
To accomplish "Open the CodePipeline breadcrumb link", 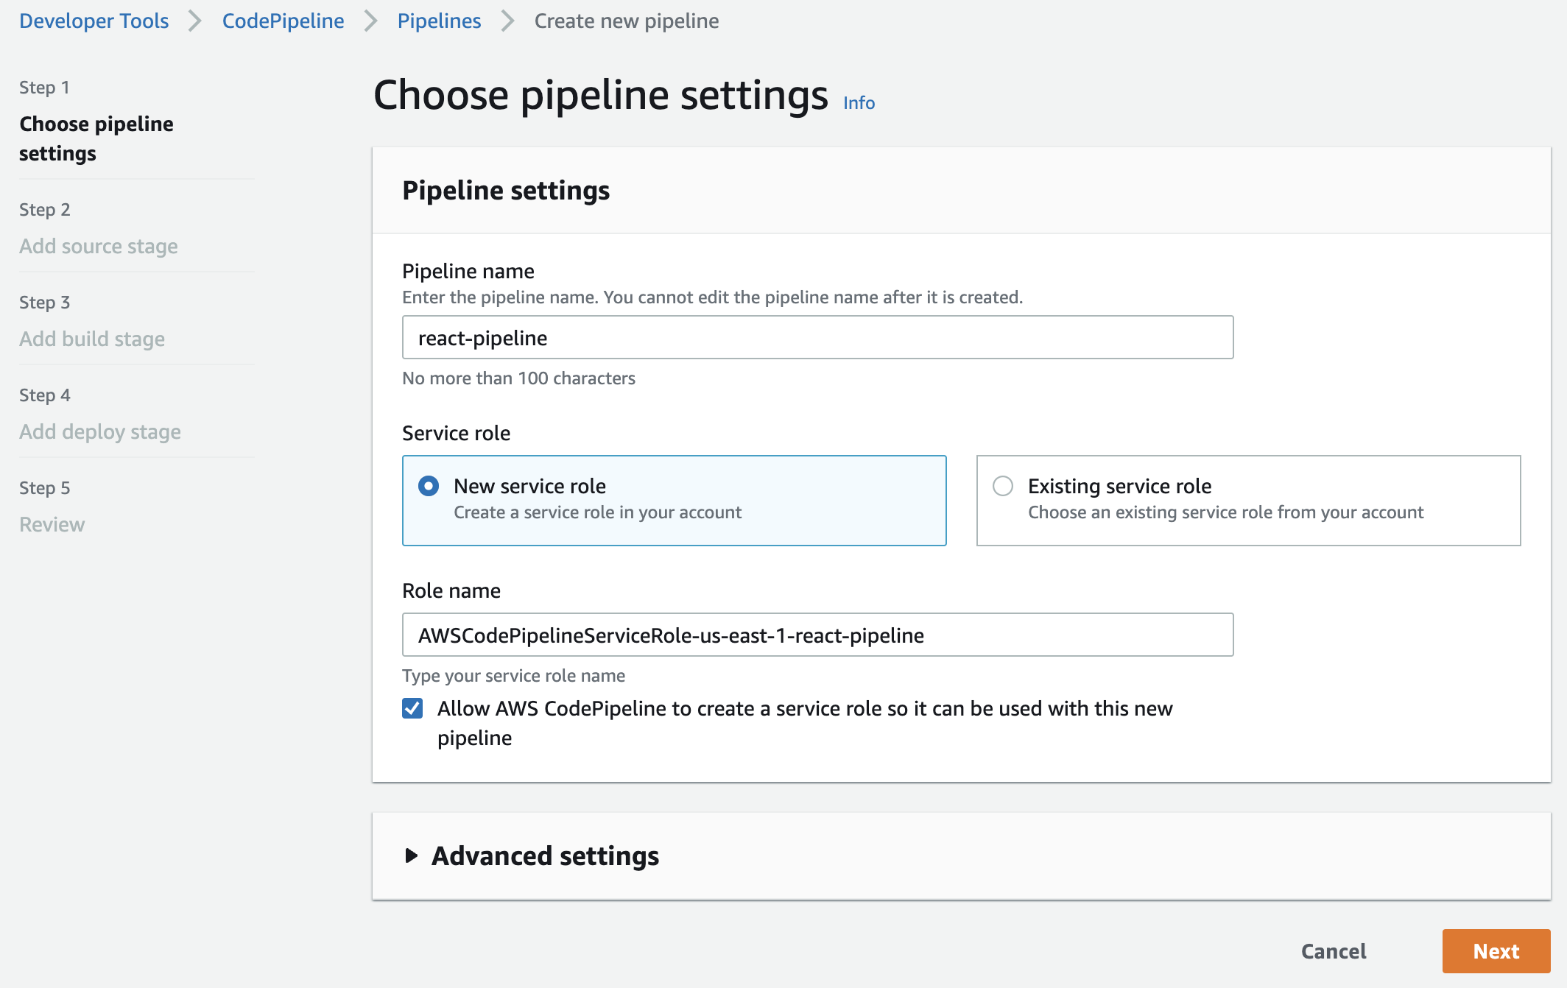I will point(282,21).
